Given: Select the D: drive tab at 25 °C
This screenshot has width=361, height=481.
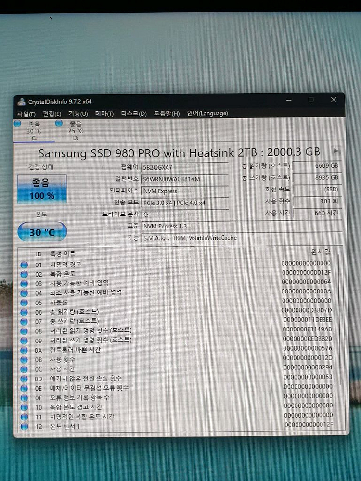Looking at the screenshot, I should 75,131.
